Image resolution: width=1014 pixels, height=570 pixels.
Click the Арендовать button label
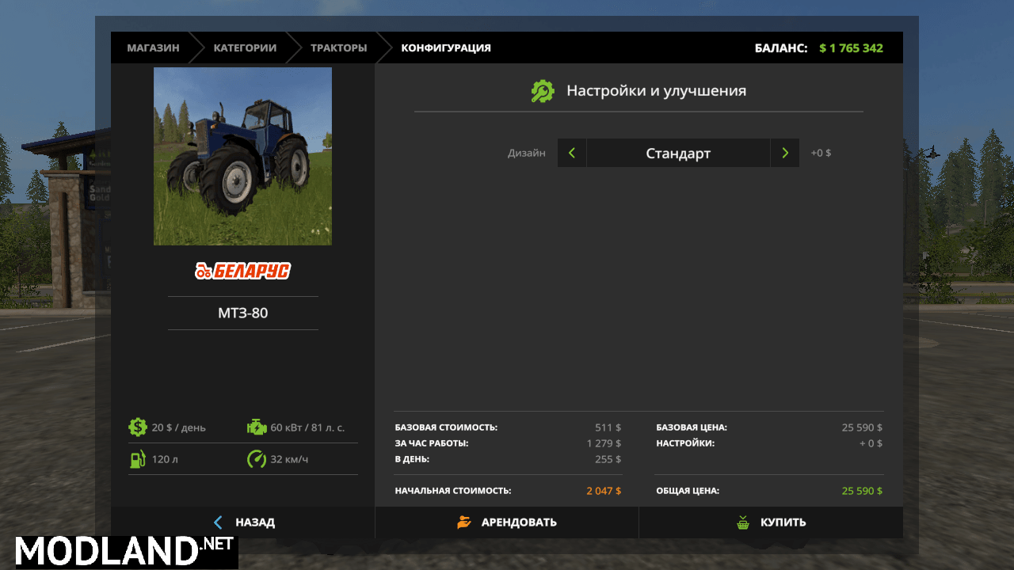pyautogui.click(x=519, y=522)
